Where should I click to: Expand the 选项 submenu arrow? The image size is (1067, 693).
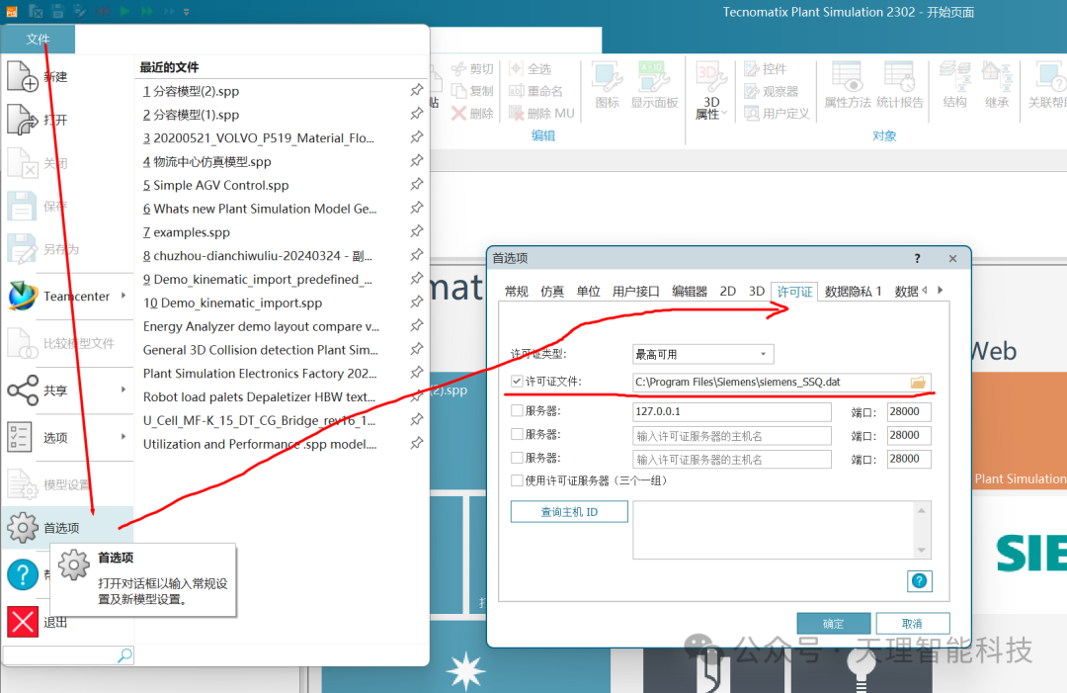tap(123, 436)
